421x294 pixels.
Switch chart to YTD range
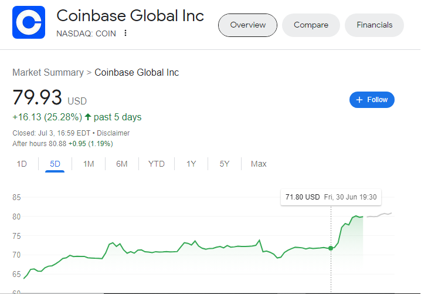tap(157, 164)
